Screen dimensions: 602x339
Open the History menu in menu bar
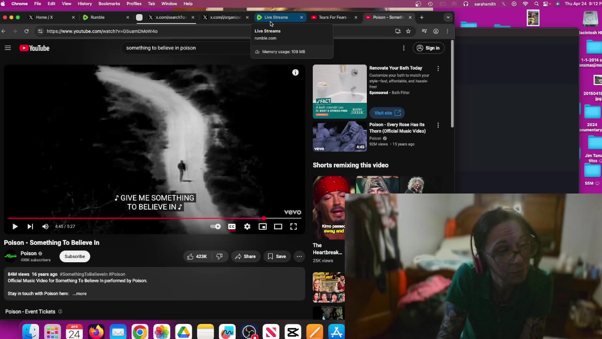click(85, 4)
